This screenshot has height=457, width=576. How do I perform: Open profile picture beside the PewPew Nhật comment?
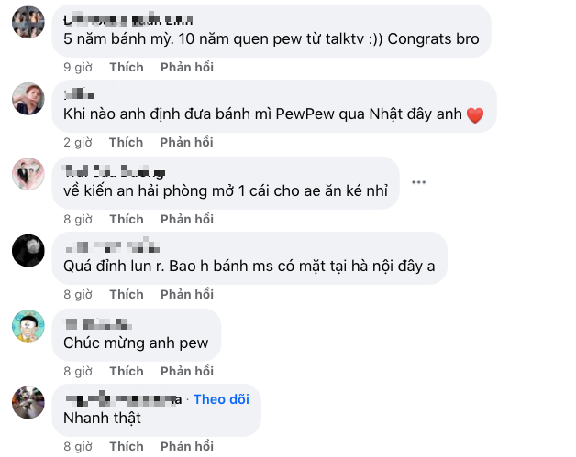[28, 98]
